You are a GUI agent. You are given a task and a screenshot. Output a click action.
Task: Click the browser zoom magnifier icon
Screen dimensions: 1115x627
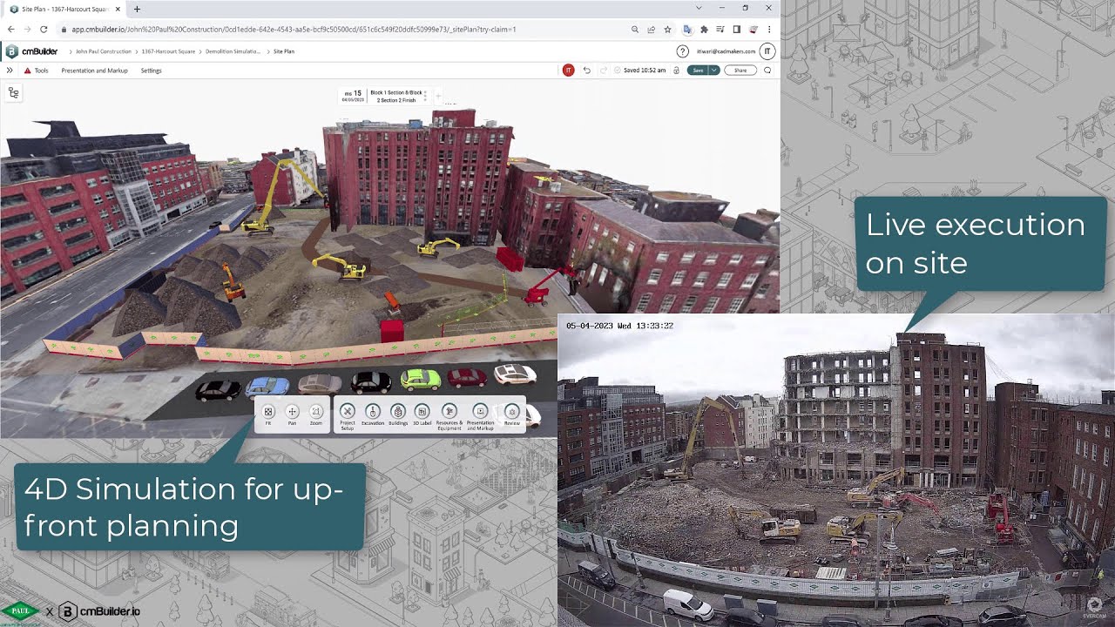tap(635, 30)
